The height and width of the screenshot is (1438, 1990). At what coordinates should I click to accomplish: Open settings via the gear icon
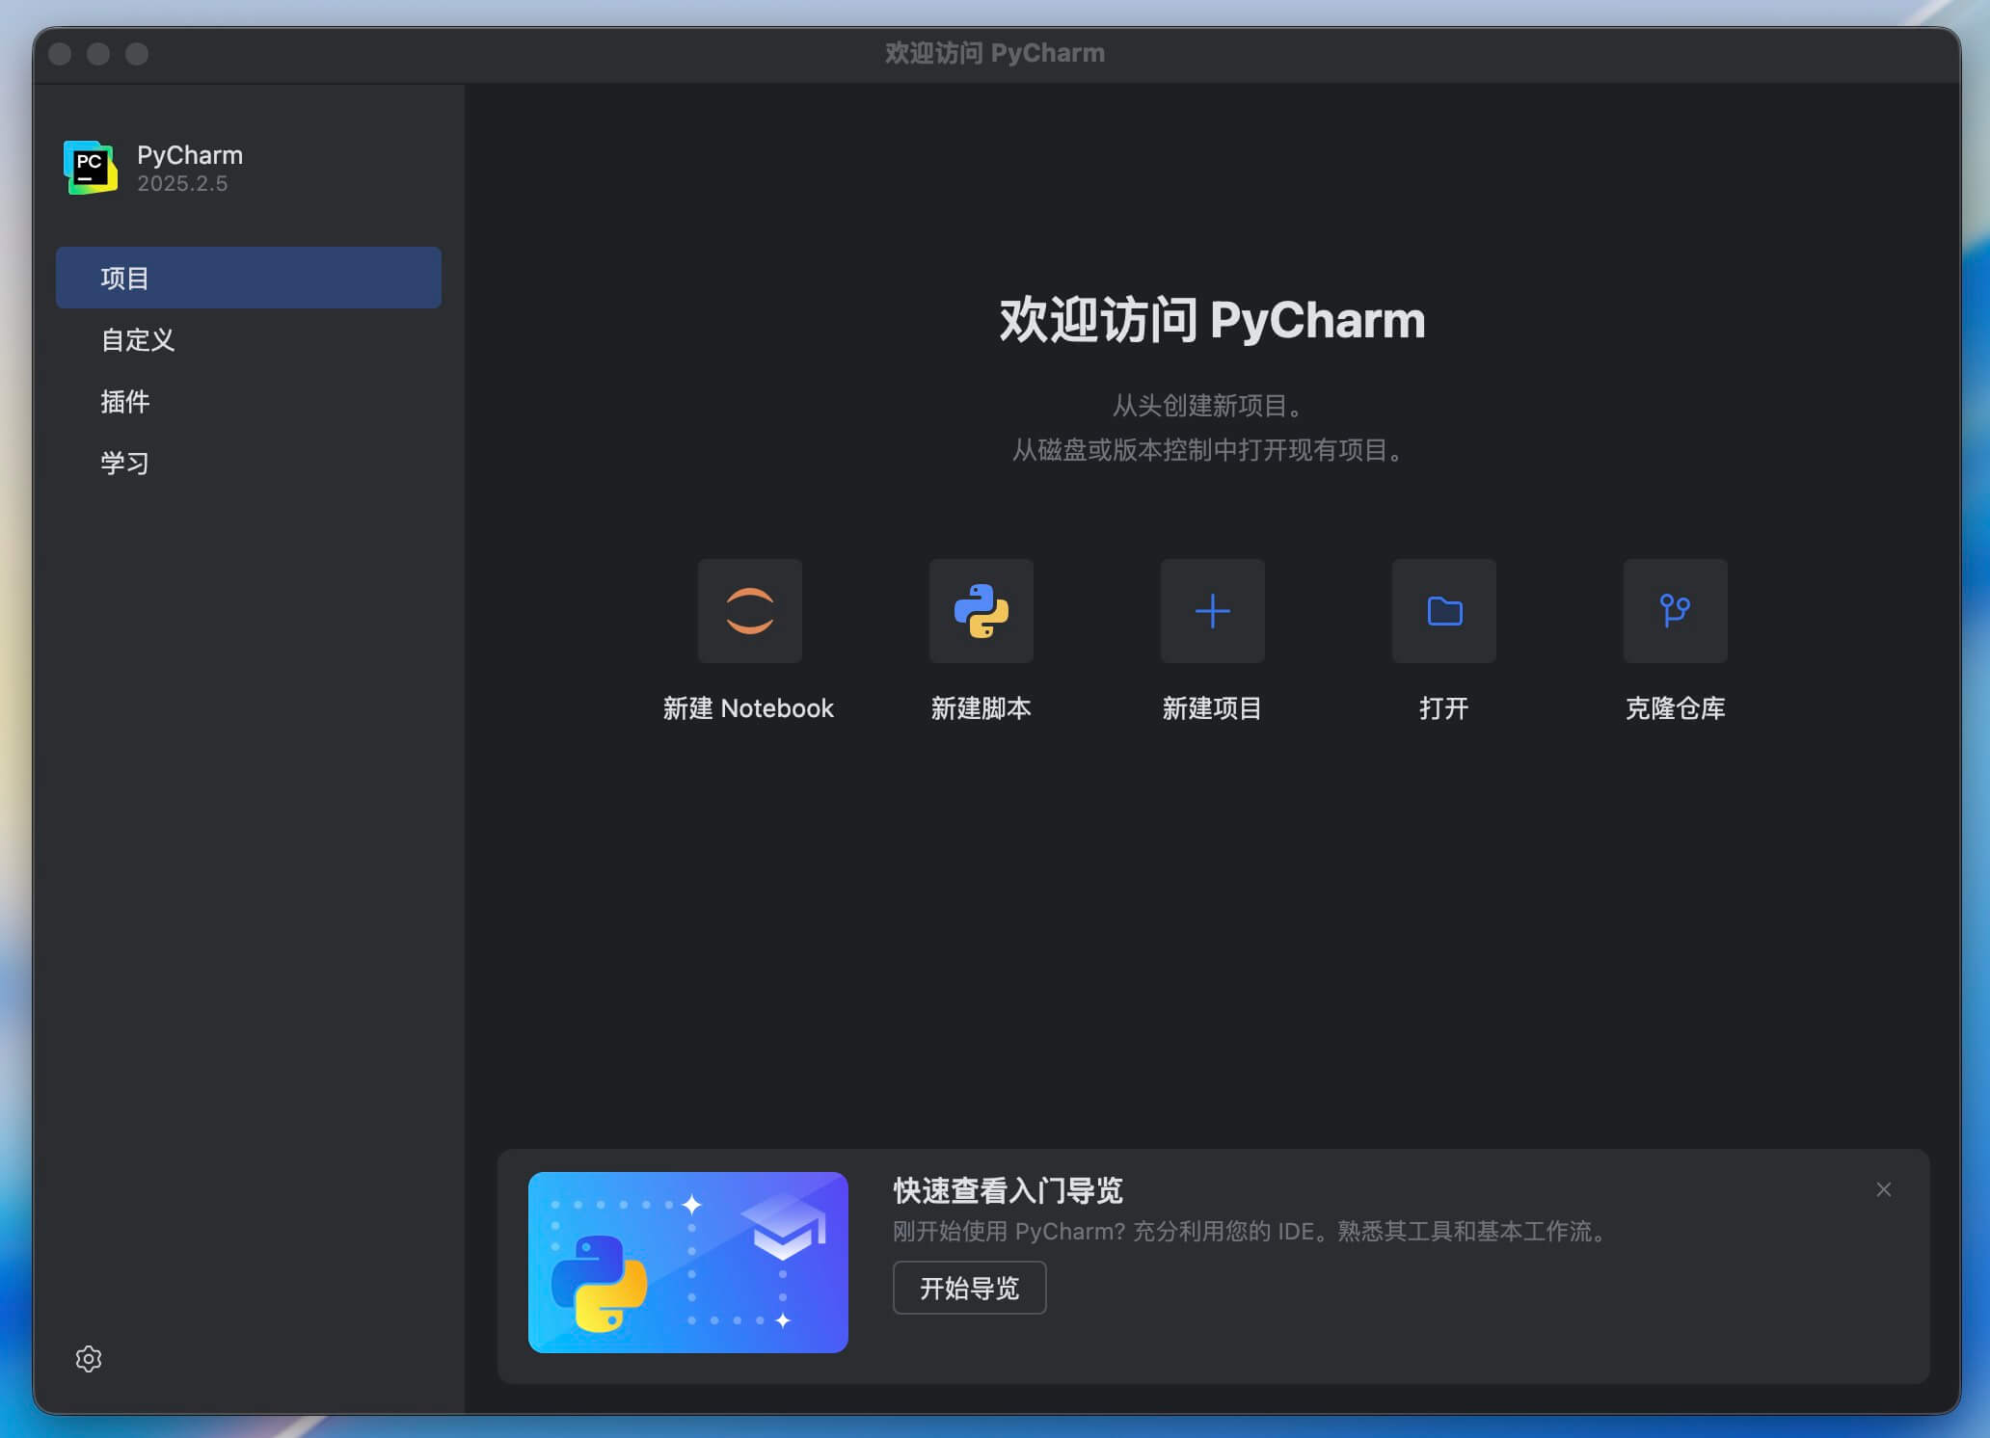tap(89, 1358)
